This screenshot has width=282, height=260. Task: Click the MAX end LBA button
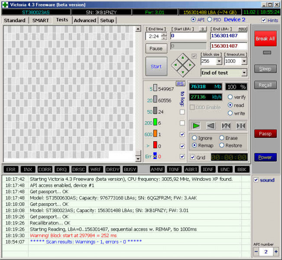pyautogui.click(x=243, y=29)
